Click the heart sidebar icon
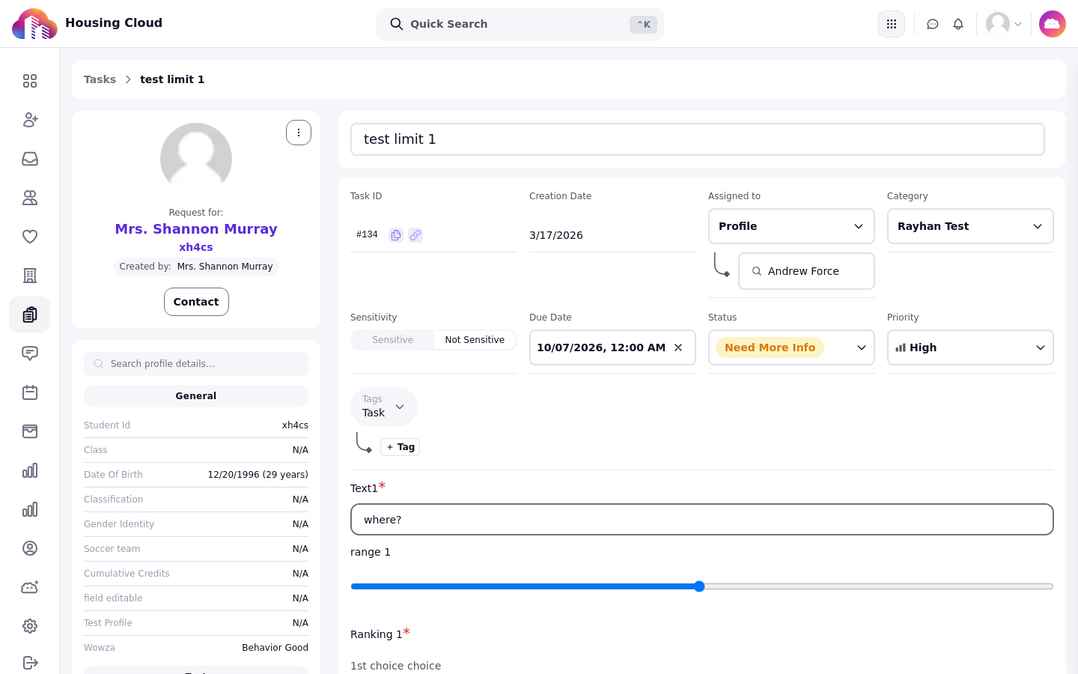Screen dimensions: 1078x674 (30, 237)
